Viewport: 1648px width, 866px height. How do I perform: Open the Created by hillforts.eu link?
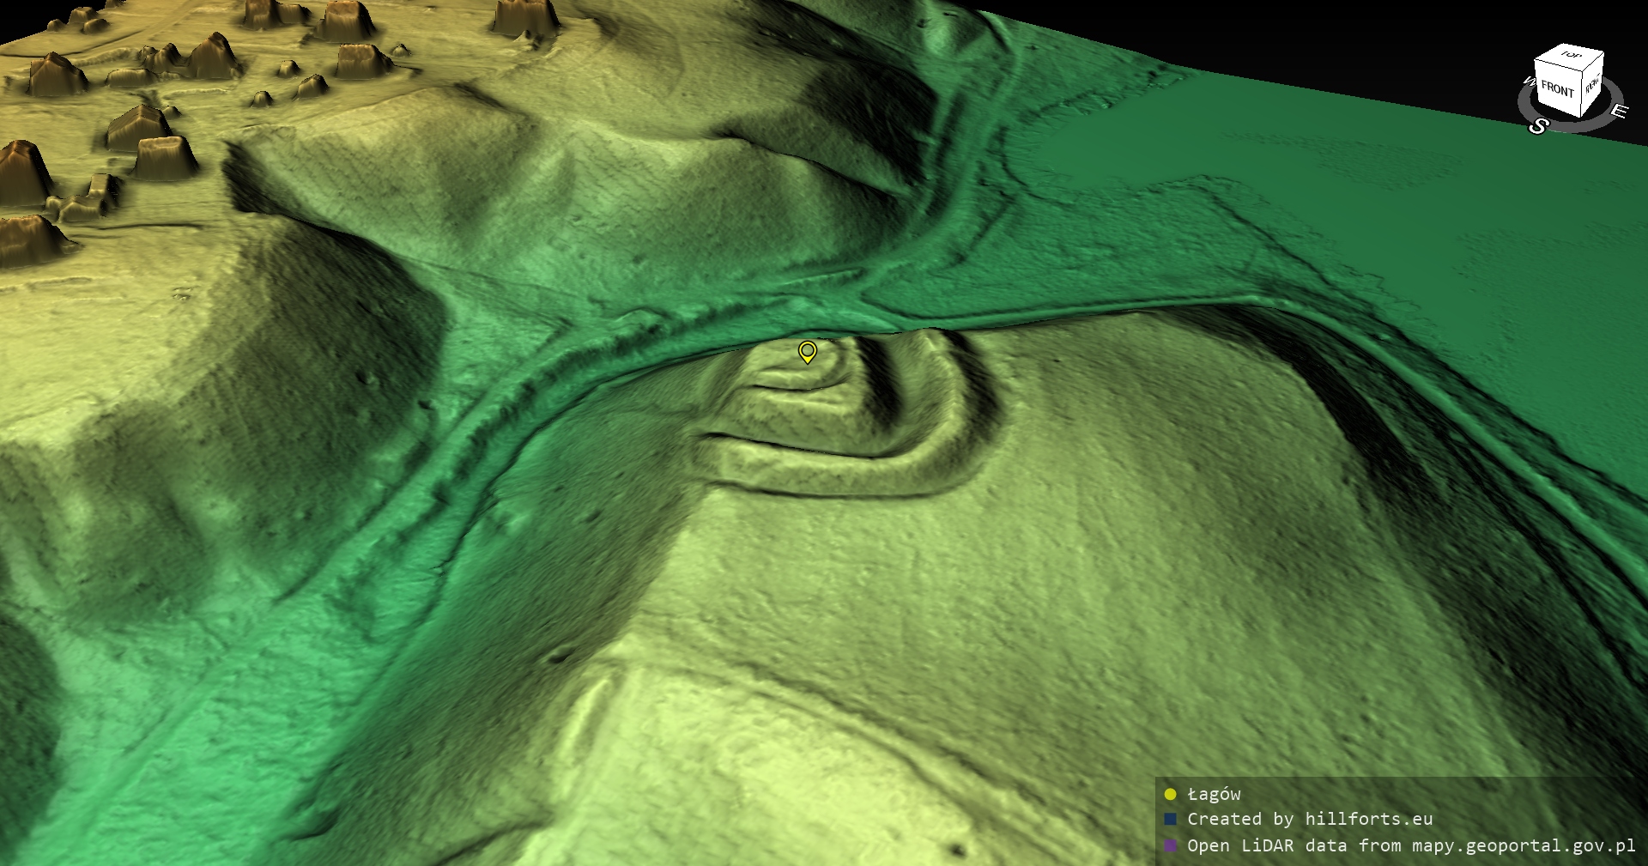(x=1309, y=819)
